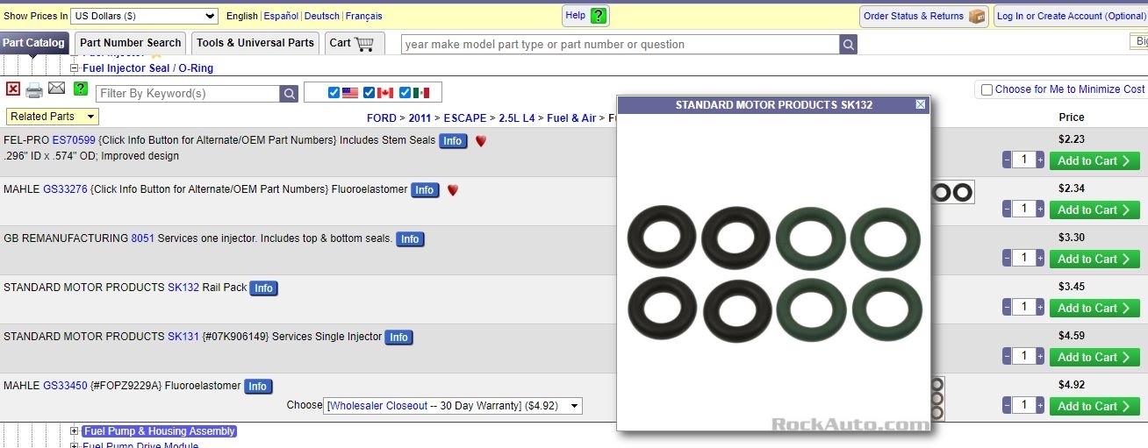Add the $3.45 SK132 item to cart
This screenshot has height=448, width=1148.
coord(1094,308)
